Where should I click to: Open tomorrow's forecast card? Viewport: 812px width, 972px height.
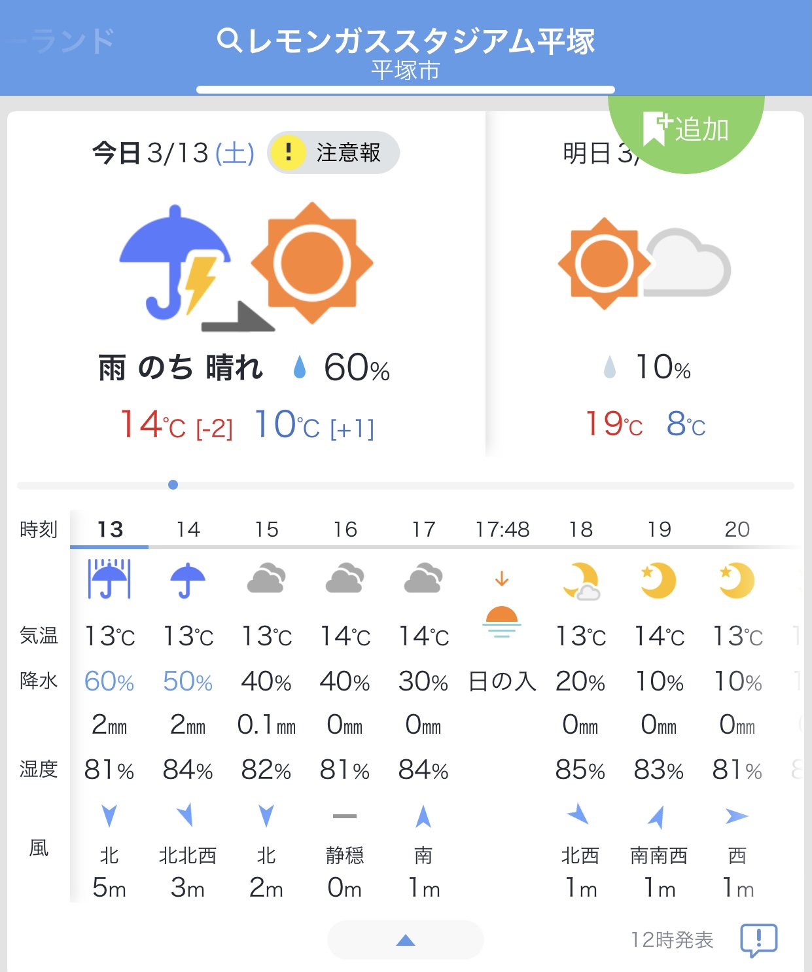[x=644, y=295]
